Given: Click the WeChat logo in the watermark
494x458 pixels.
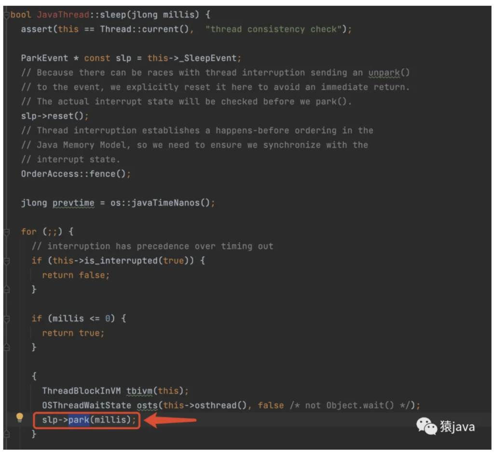Looking at the screenshot, I should (427, 427).
